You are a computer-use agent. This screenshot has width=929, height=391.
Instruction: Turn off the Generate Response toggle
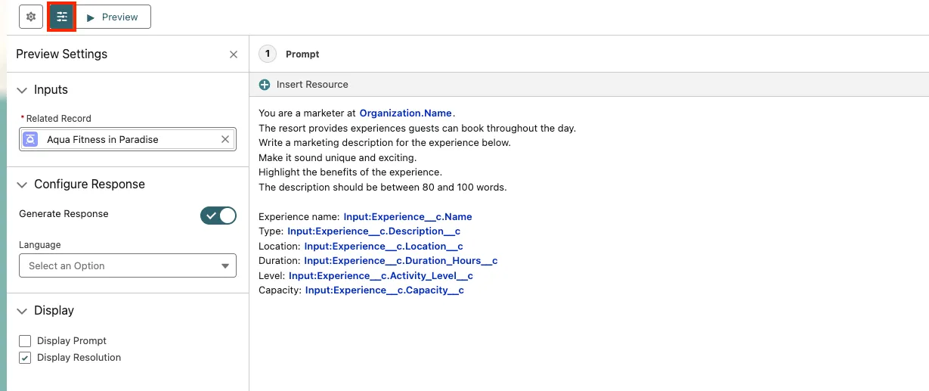tap(218, 216)
